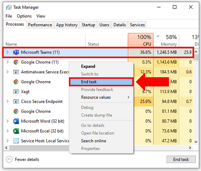The height and width of the screenshot is (171, 201).
Task: Click the 47.2 MB memory value
Action: click(169, 141)
